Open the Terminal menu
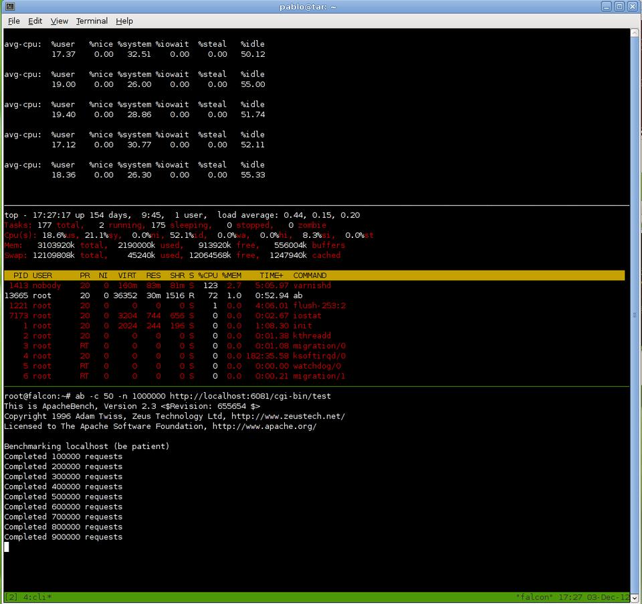Viewport: 642px width, 604px height. point(92,21)
